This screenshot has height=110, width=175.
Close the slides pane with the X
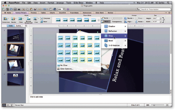coord(26,26)
